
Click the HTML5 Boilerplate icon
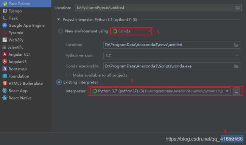(5, 83)
